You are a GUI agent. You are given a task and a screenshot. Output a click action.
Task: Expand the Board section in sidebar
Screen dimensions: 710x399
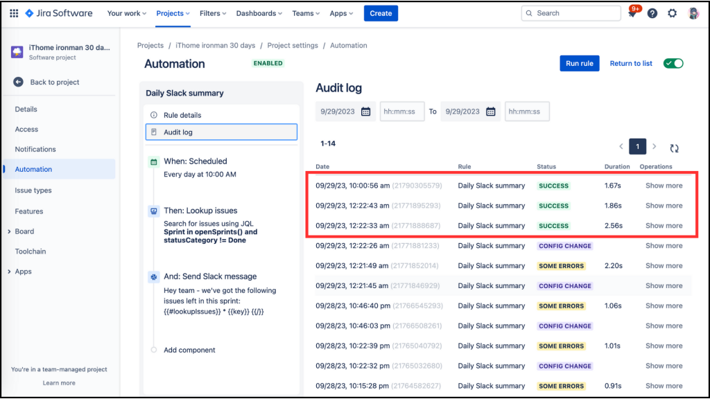[9, 231]
